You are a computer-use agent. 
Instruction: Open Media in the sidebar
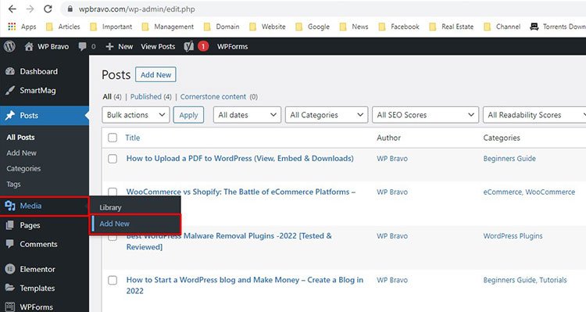pyautogui.click(x=45, y=206)
